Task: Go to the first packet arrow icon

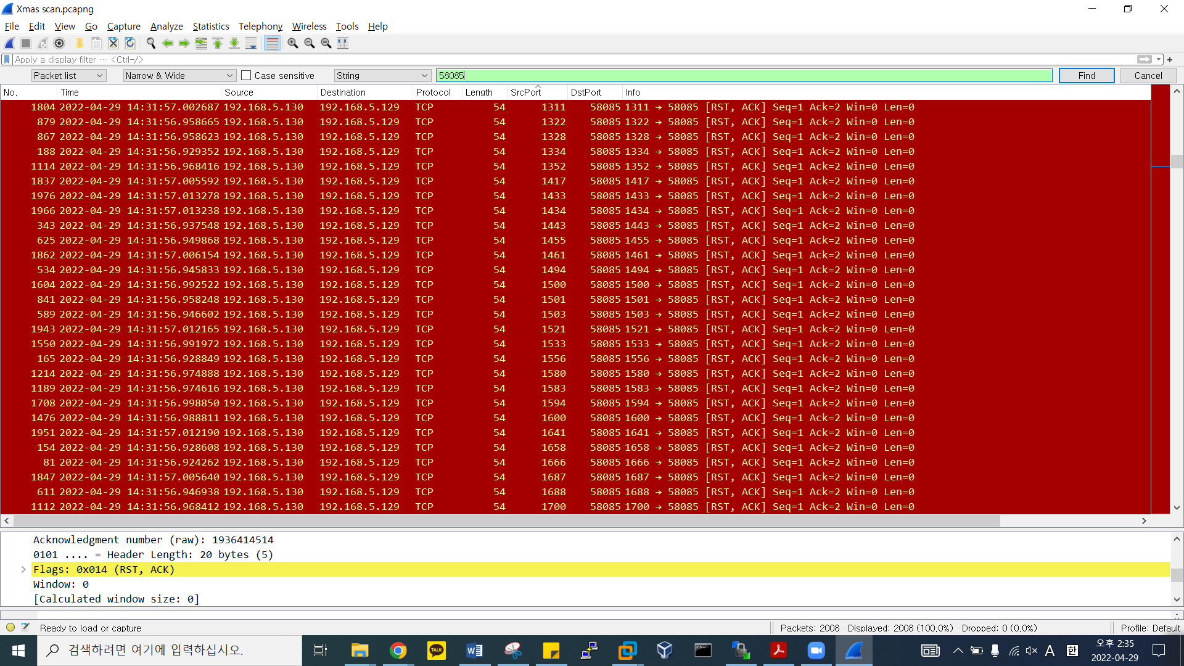Action: (218, 43)
